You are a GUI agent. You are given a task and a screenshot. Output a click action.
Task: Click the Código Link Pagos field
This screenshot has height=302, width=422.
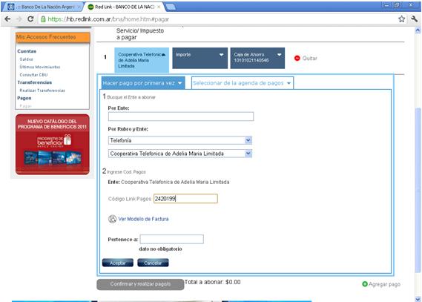tap(185, 199)
